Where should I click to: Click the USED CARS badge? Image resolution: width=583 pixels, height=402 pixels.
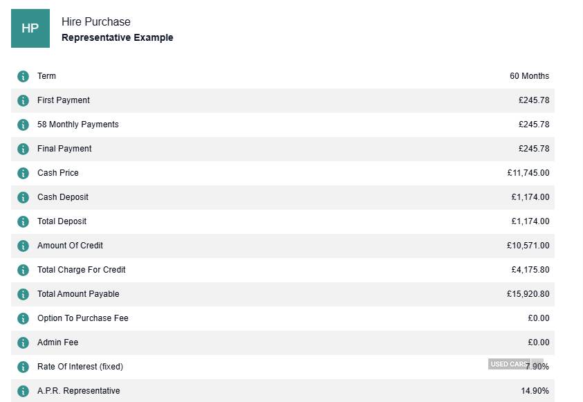coord(508,364)
